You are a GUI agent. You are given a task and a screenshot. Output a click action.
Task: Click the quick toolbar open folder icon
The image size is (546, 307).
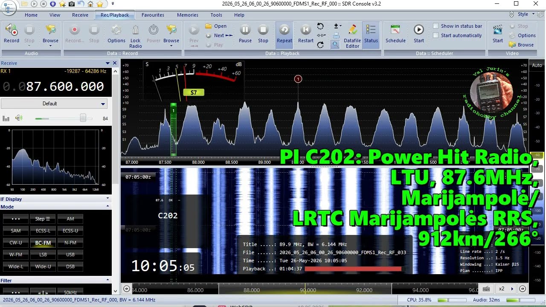pos(25,4)
